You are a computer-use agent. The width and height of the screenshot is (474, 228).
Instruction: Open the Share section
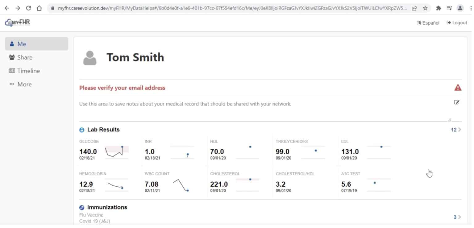pyautogui.click(x=25, y=57)
